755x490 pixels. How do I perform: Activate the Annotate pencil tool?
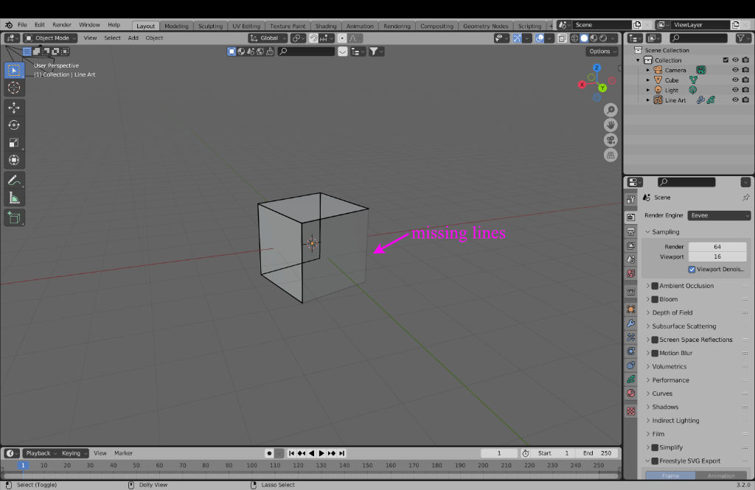coord(14,180)
